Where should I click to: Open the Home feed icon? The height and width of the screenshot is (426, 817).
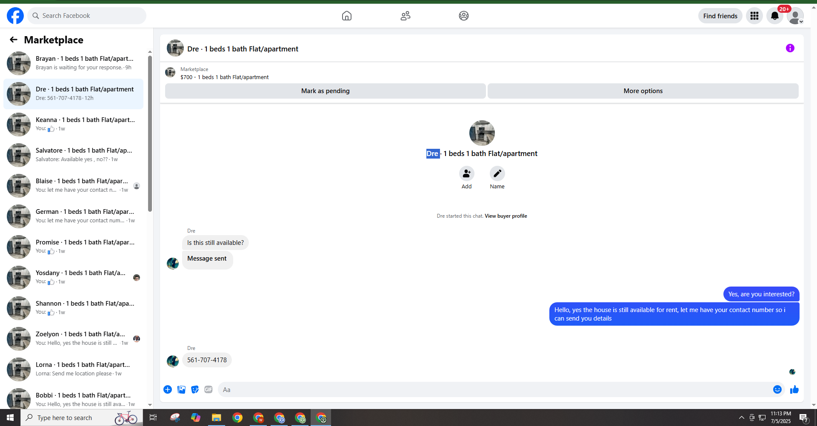(x=347, y=16)
